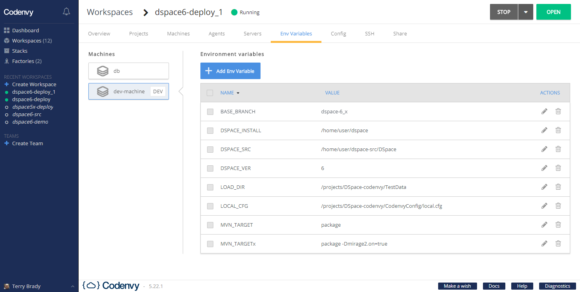Switch to the Machines tab
The image size is (580, 292).
178,33
